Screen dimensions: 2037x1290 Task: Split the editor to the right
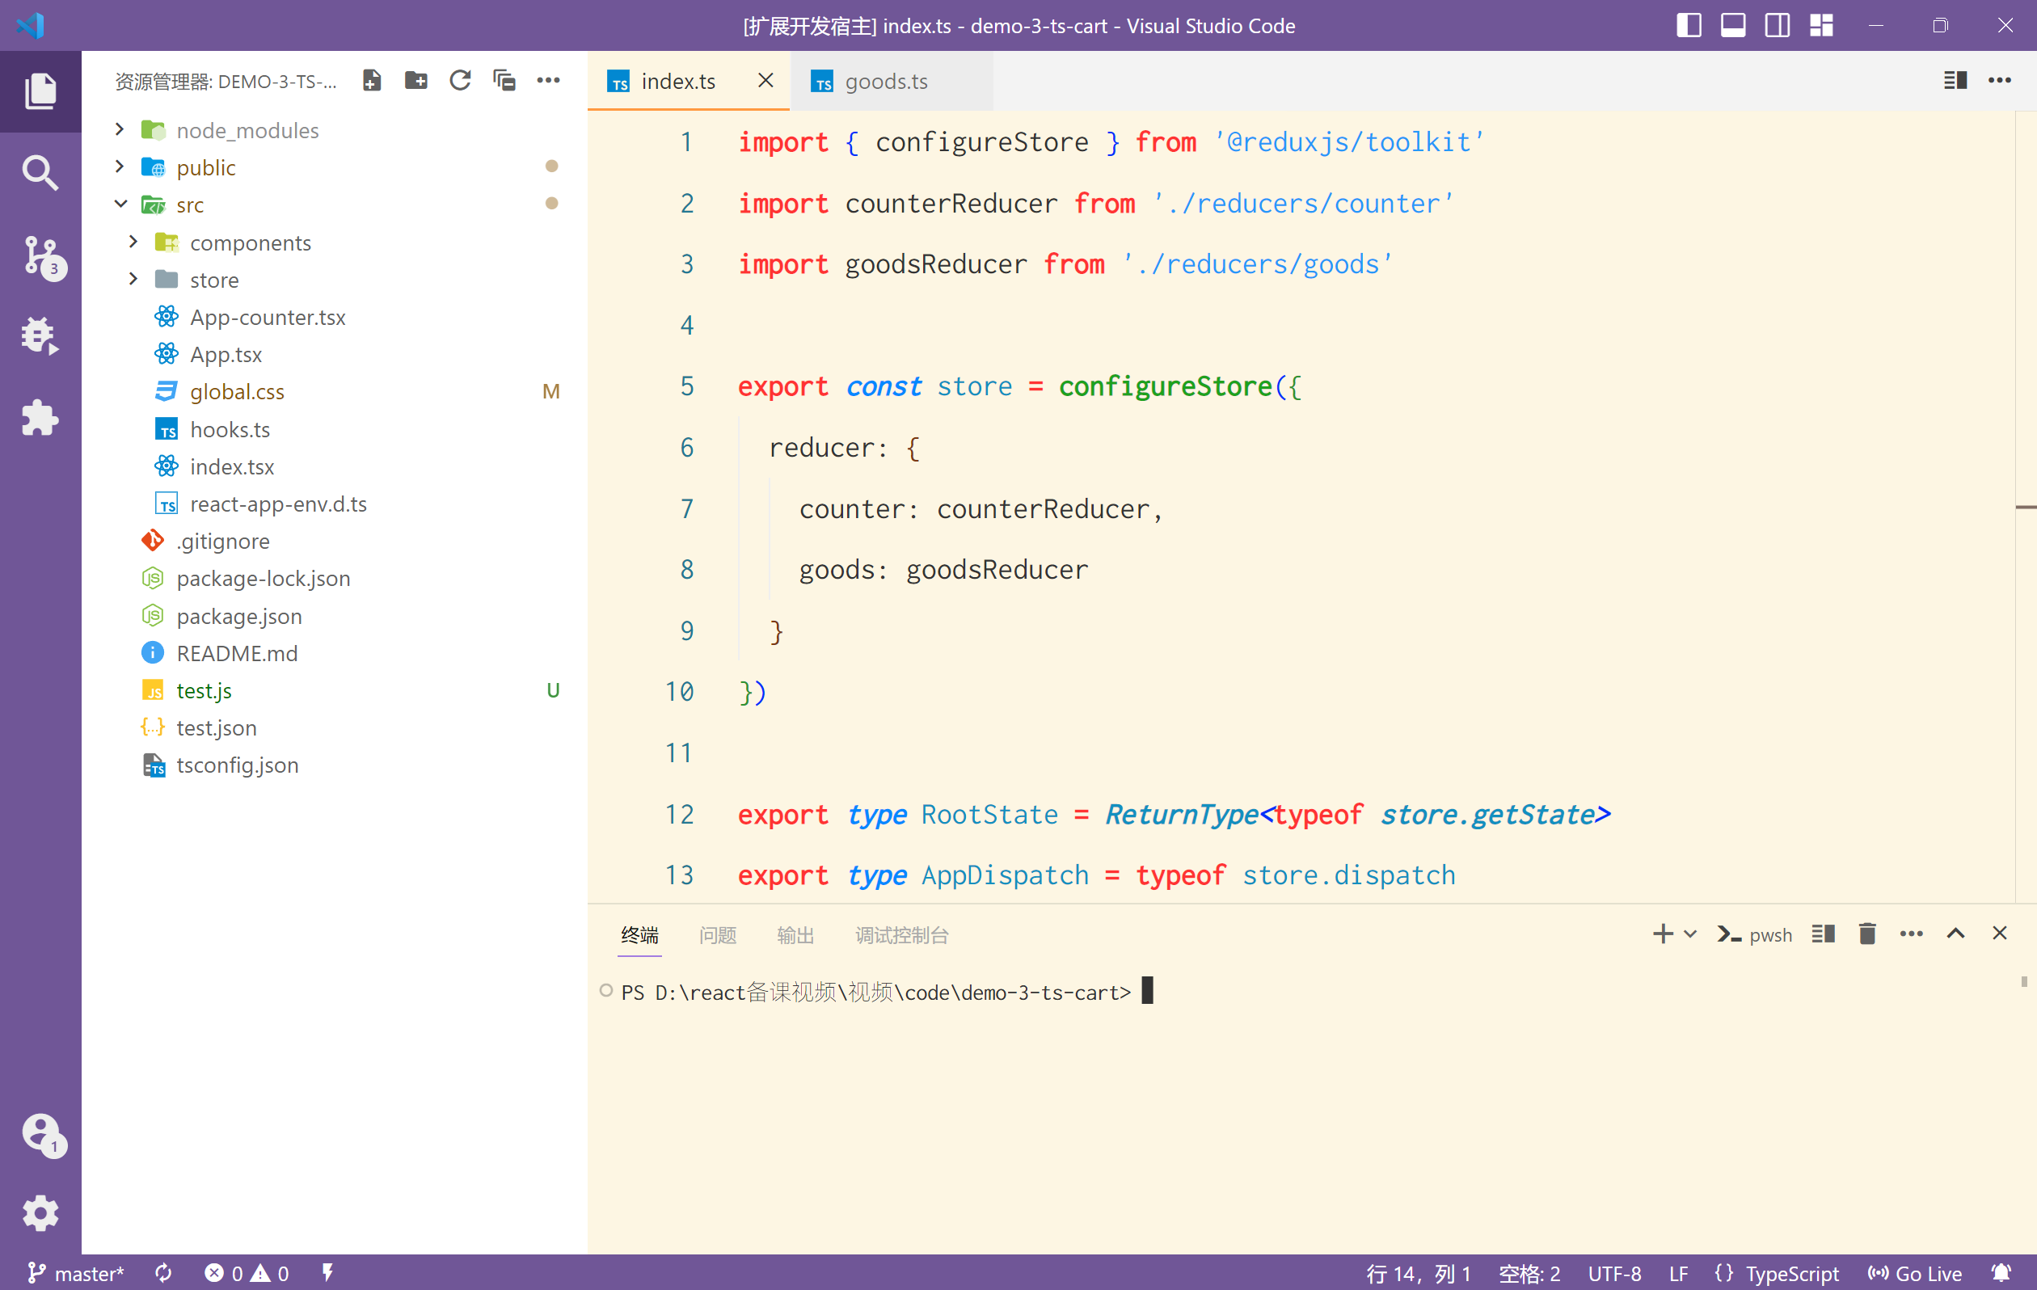click(x=1955, y=80)
